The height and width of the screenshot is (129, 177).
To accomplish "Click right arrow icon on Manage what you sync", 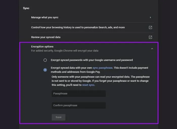I will click(x=150, y=17).
